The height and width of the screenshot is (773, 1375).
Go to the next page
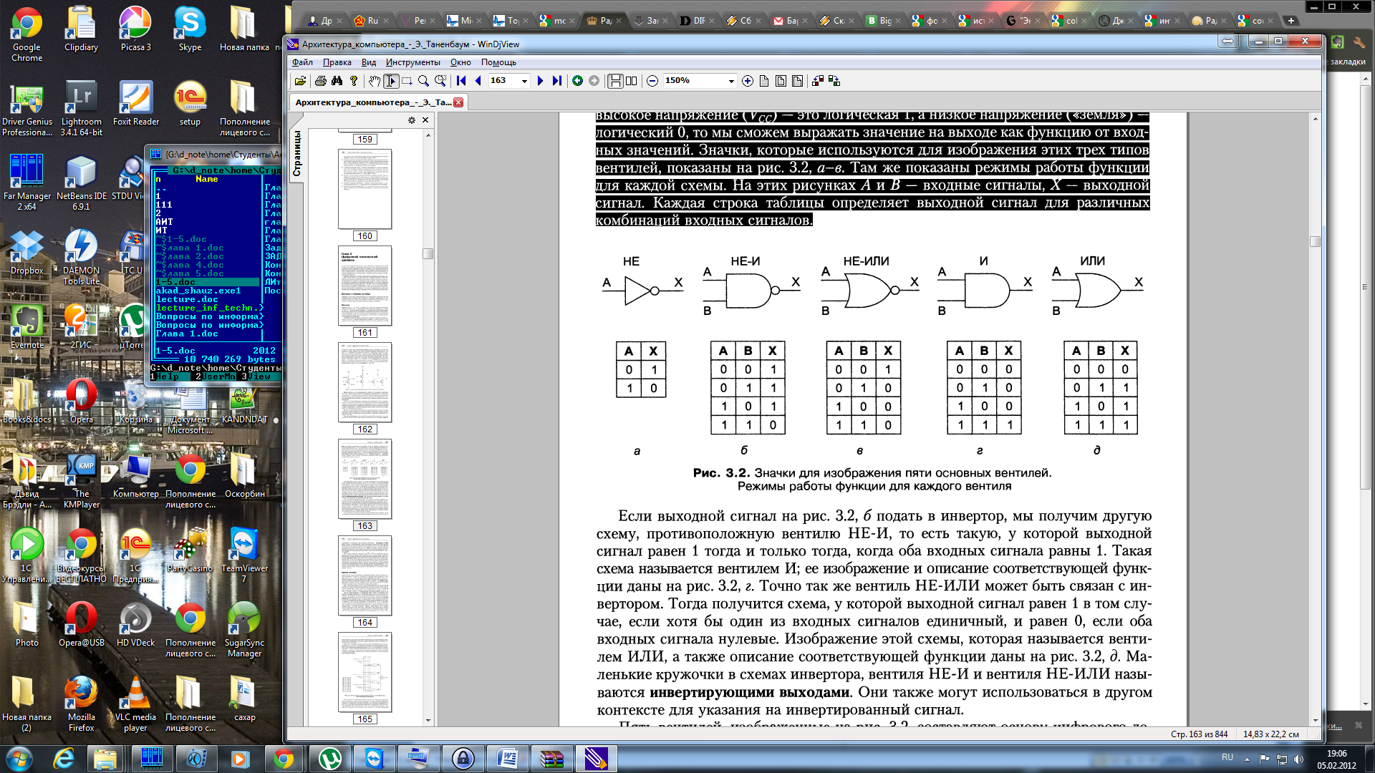coord(540,81)
